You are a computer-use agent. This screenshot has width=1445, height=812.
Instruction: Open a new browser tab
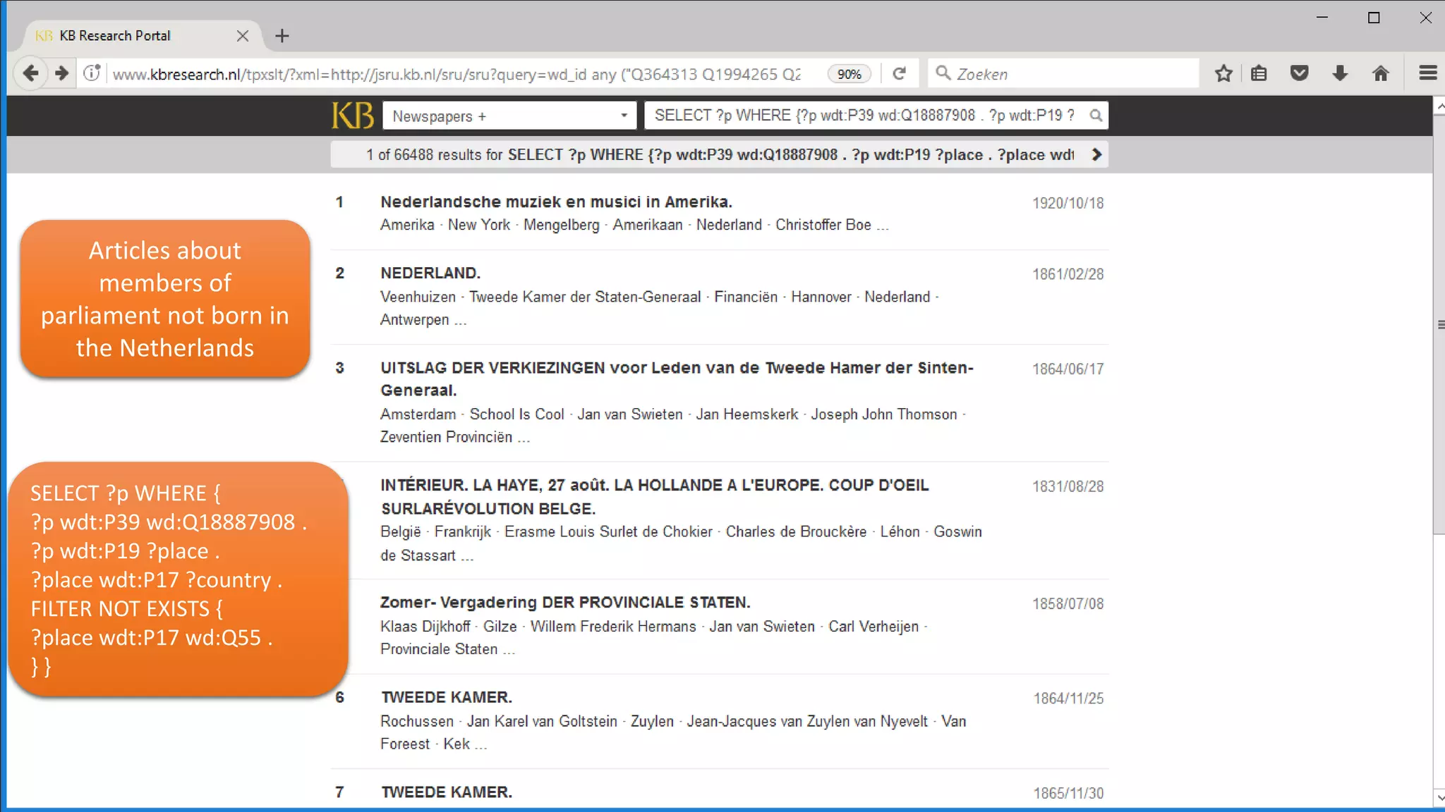[282, 36]
